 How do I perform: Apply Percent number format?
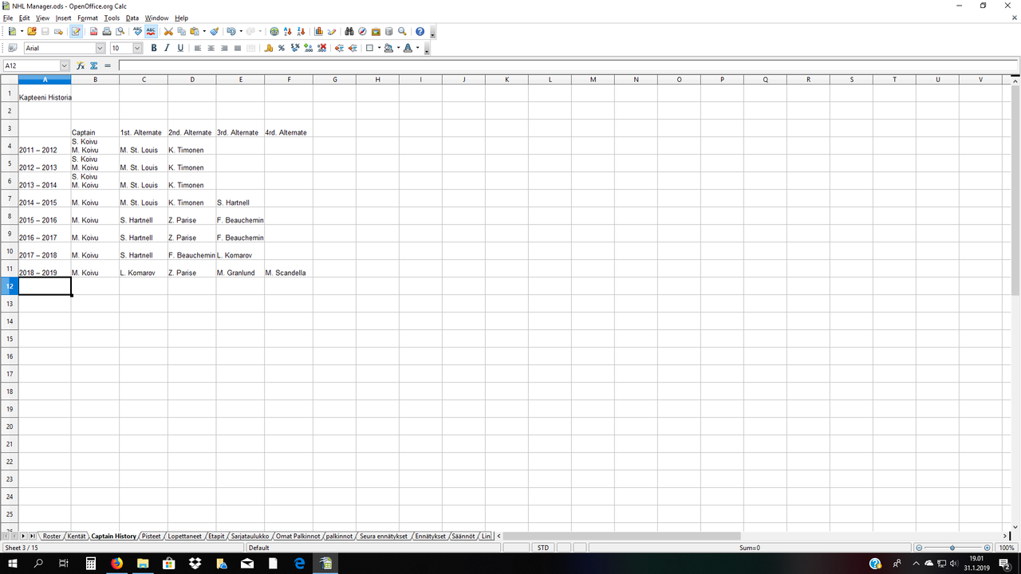[282, 48]
